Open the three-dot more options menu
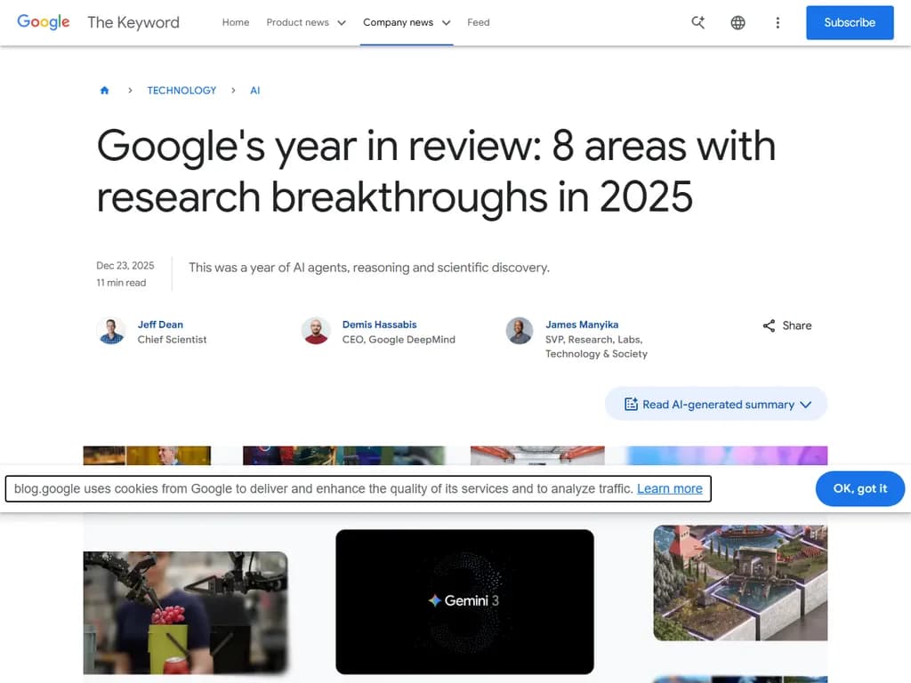 (778, 22)
